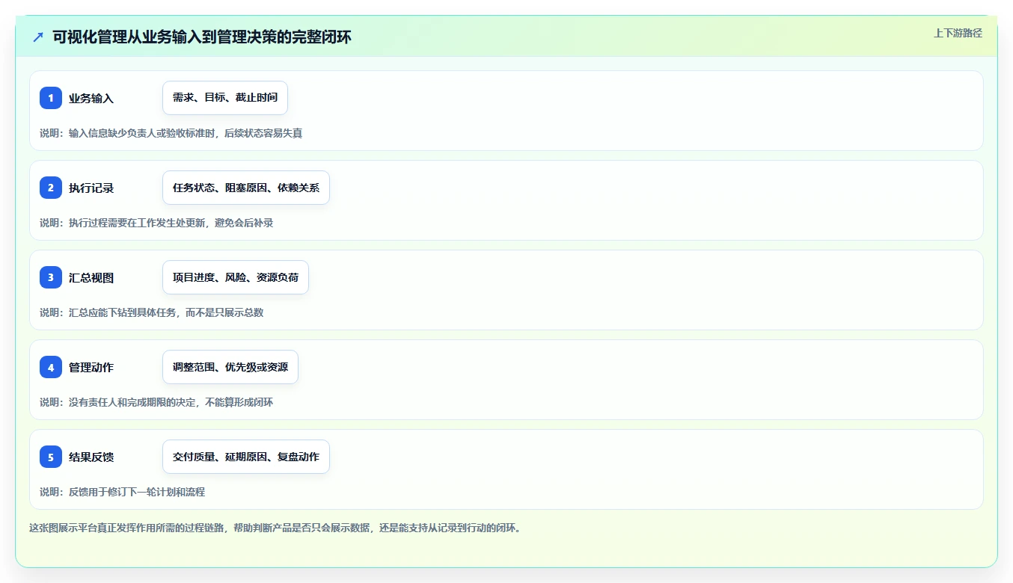1013x583 pixels.
Task: Click the arrow icon beside the title
Action: (x=38, y=37)
